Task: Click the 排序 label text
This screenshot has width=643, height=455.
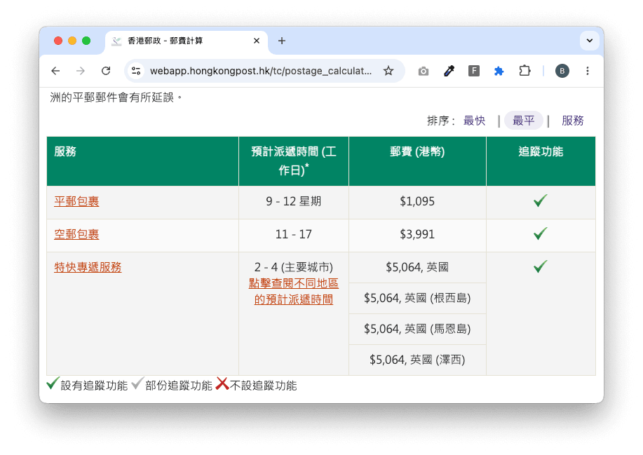Action: (x=441, y=121)
